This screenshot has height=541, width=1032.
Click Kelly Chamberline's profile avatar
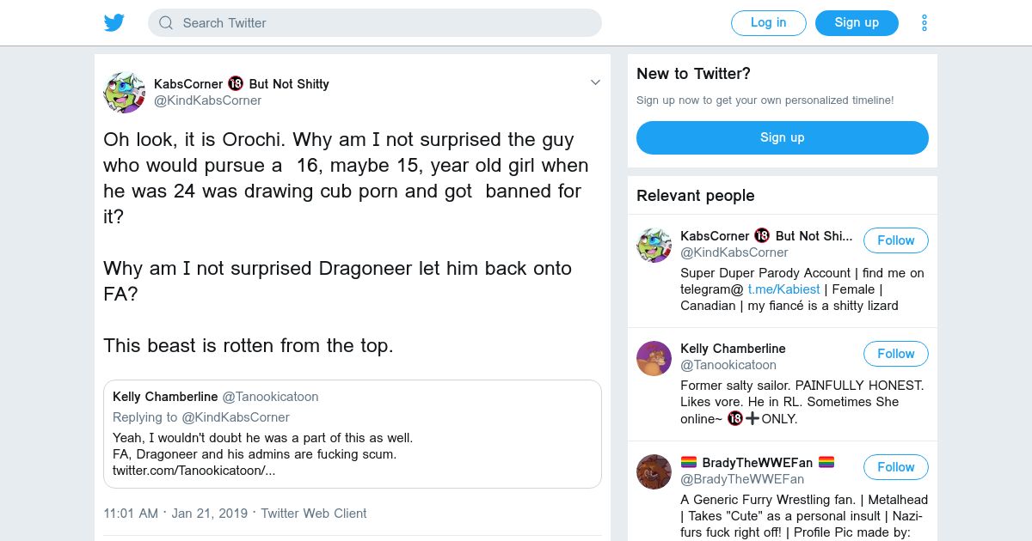pos(654,358)
